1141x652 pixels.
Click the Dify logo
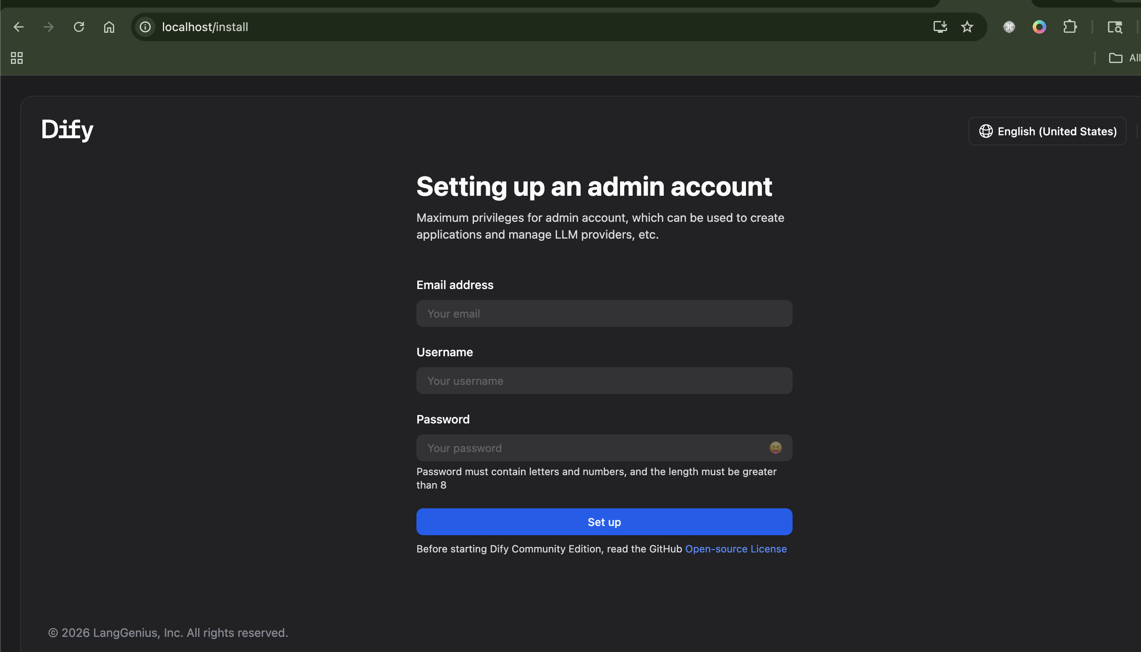click(68, 130)
